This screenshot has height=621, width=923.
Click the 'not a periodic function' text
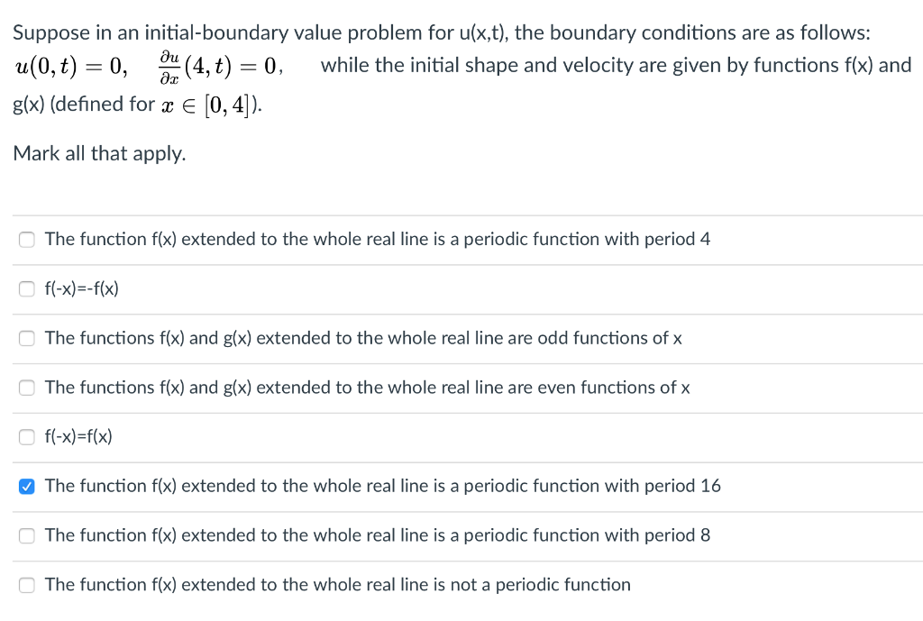pyautogui.click(x=337, y=584)
